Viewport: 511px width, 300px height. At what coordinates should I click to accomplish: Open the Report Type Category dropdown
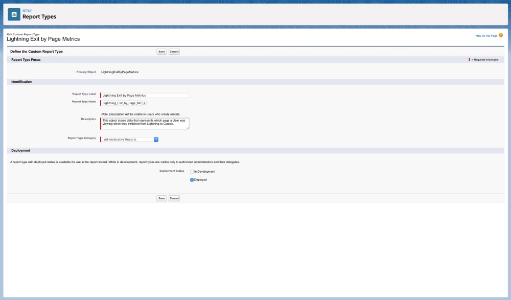(x=130, y=139)
